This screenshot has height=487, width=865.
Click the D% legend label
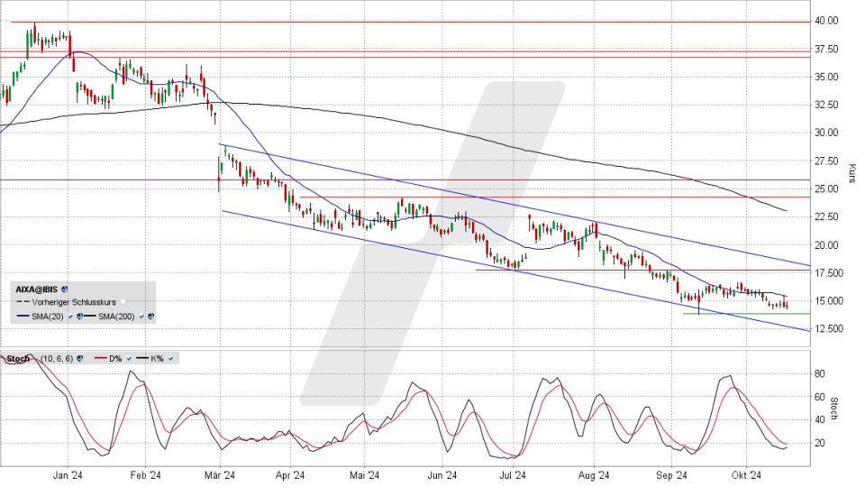(115, 358)
